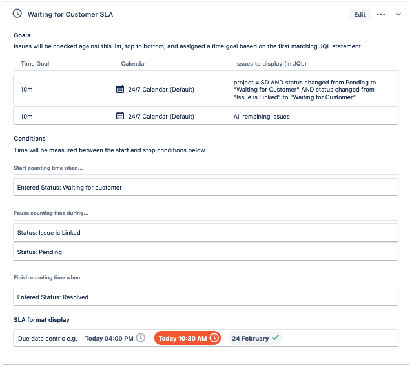This screenshot has width=412, height=367.
Task: Click the Conditions section heading
Action: (x=30, y=138)
